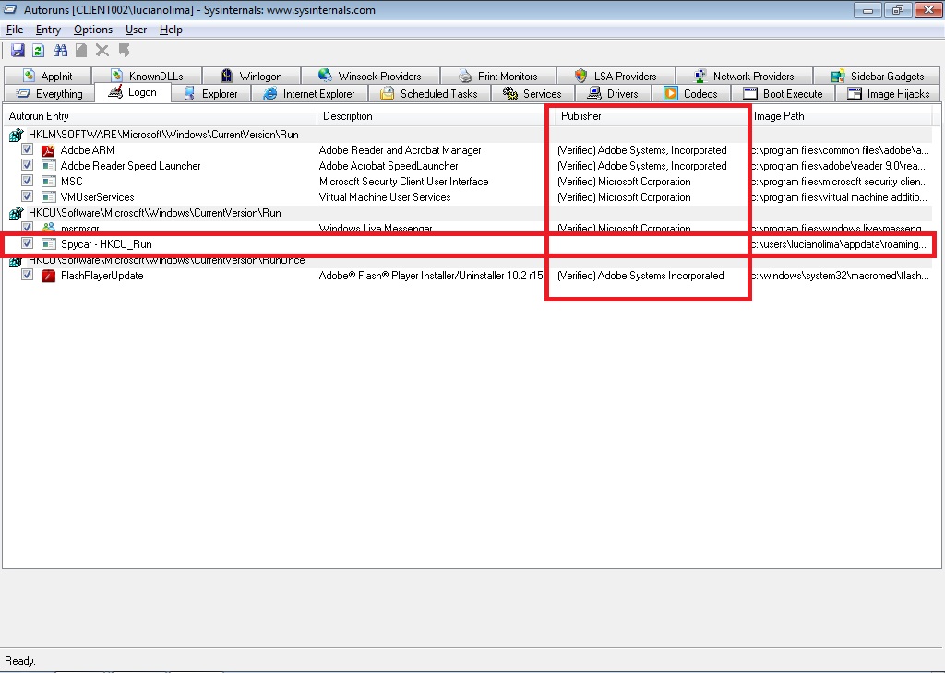Sort by Image Path column header

(x=841, y=116)
